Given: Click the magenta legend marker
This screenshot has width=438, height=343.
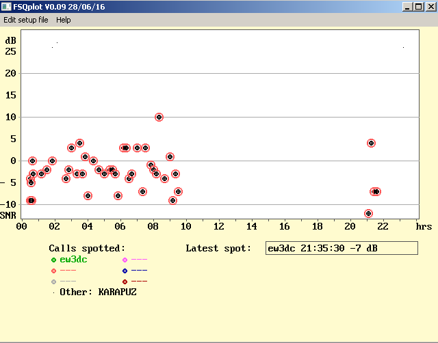Looking at the screenshot, I should (125, 260).
